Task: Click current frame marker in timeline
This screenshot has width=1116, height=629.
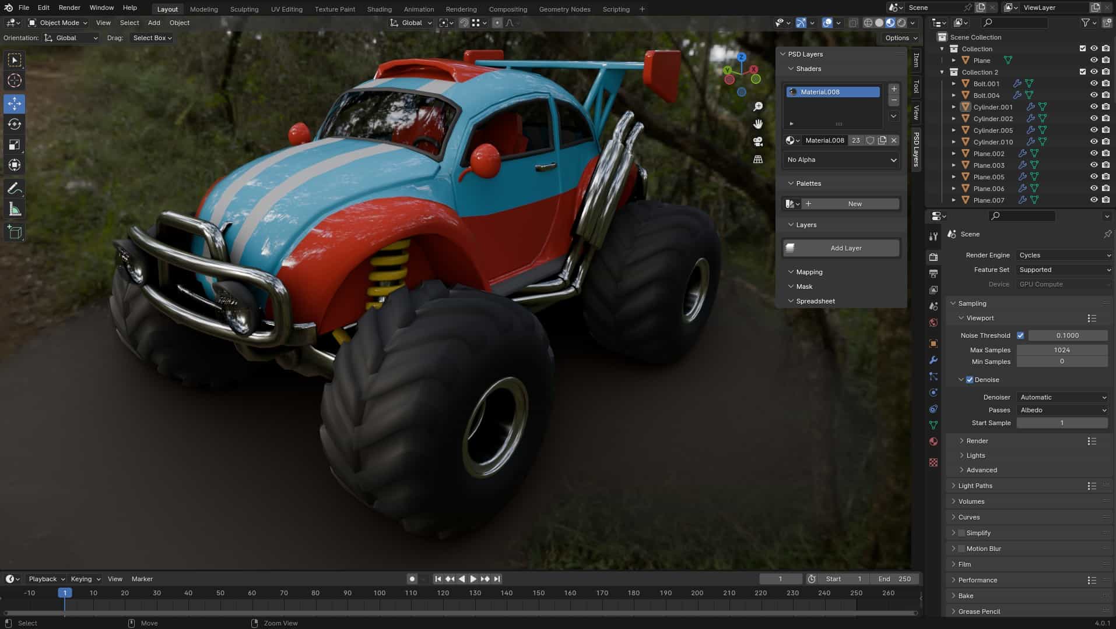Action: pyautogui.click(x=65, y=593)
